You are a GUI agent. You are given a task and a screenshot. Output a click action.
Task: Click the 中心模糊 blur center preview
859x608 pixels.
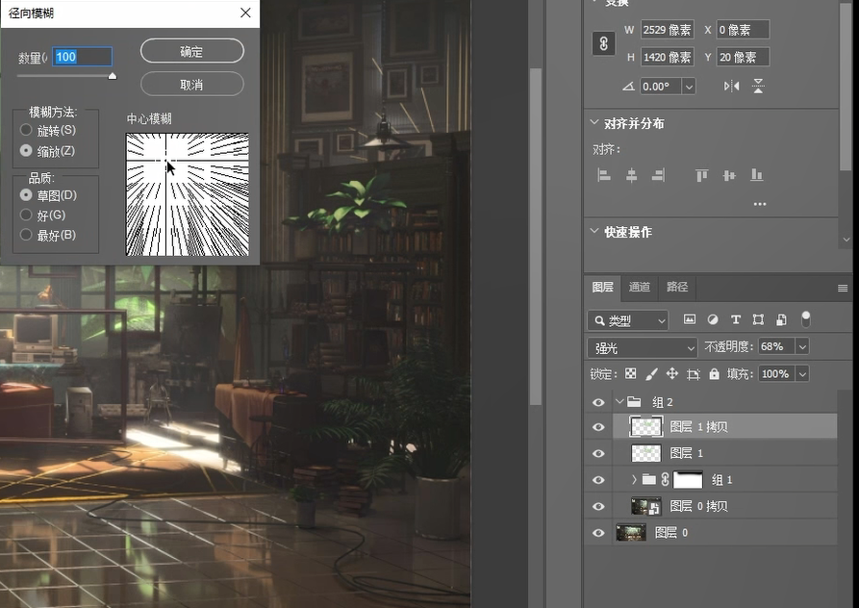tap(188, 194)
